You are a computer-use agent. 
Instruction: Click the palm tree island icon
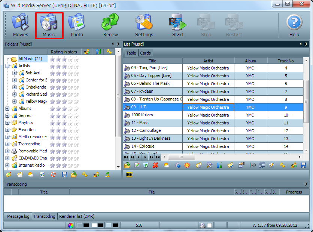tap(107, 174)
